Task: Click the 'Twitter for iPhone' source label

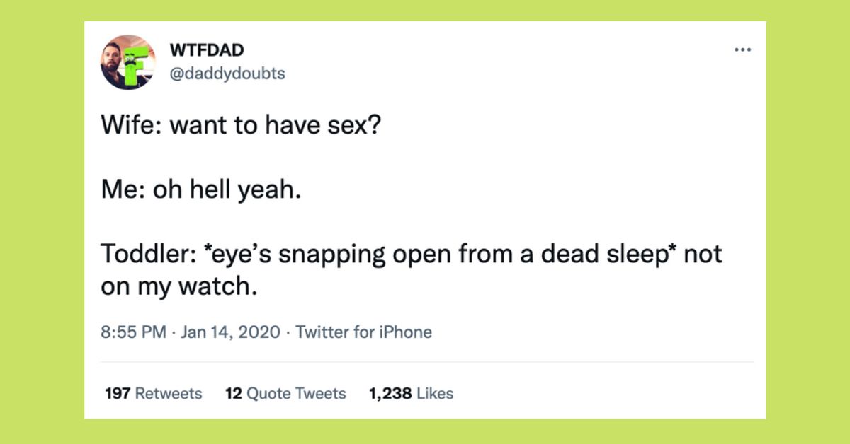Action: tap(364, 332)
